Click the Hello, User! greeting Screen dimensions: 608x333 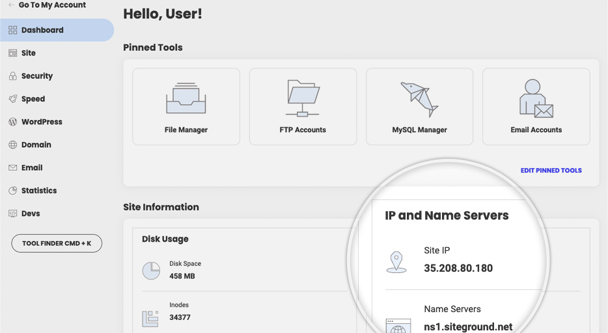point(163,14)
